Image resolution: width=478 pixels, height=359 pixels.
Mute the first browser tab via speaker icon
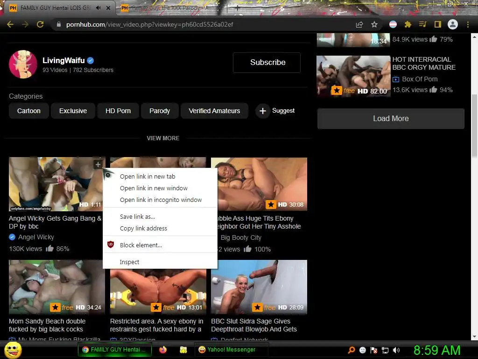click(x=98, y=8)
